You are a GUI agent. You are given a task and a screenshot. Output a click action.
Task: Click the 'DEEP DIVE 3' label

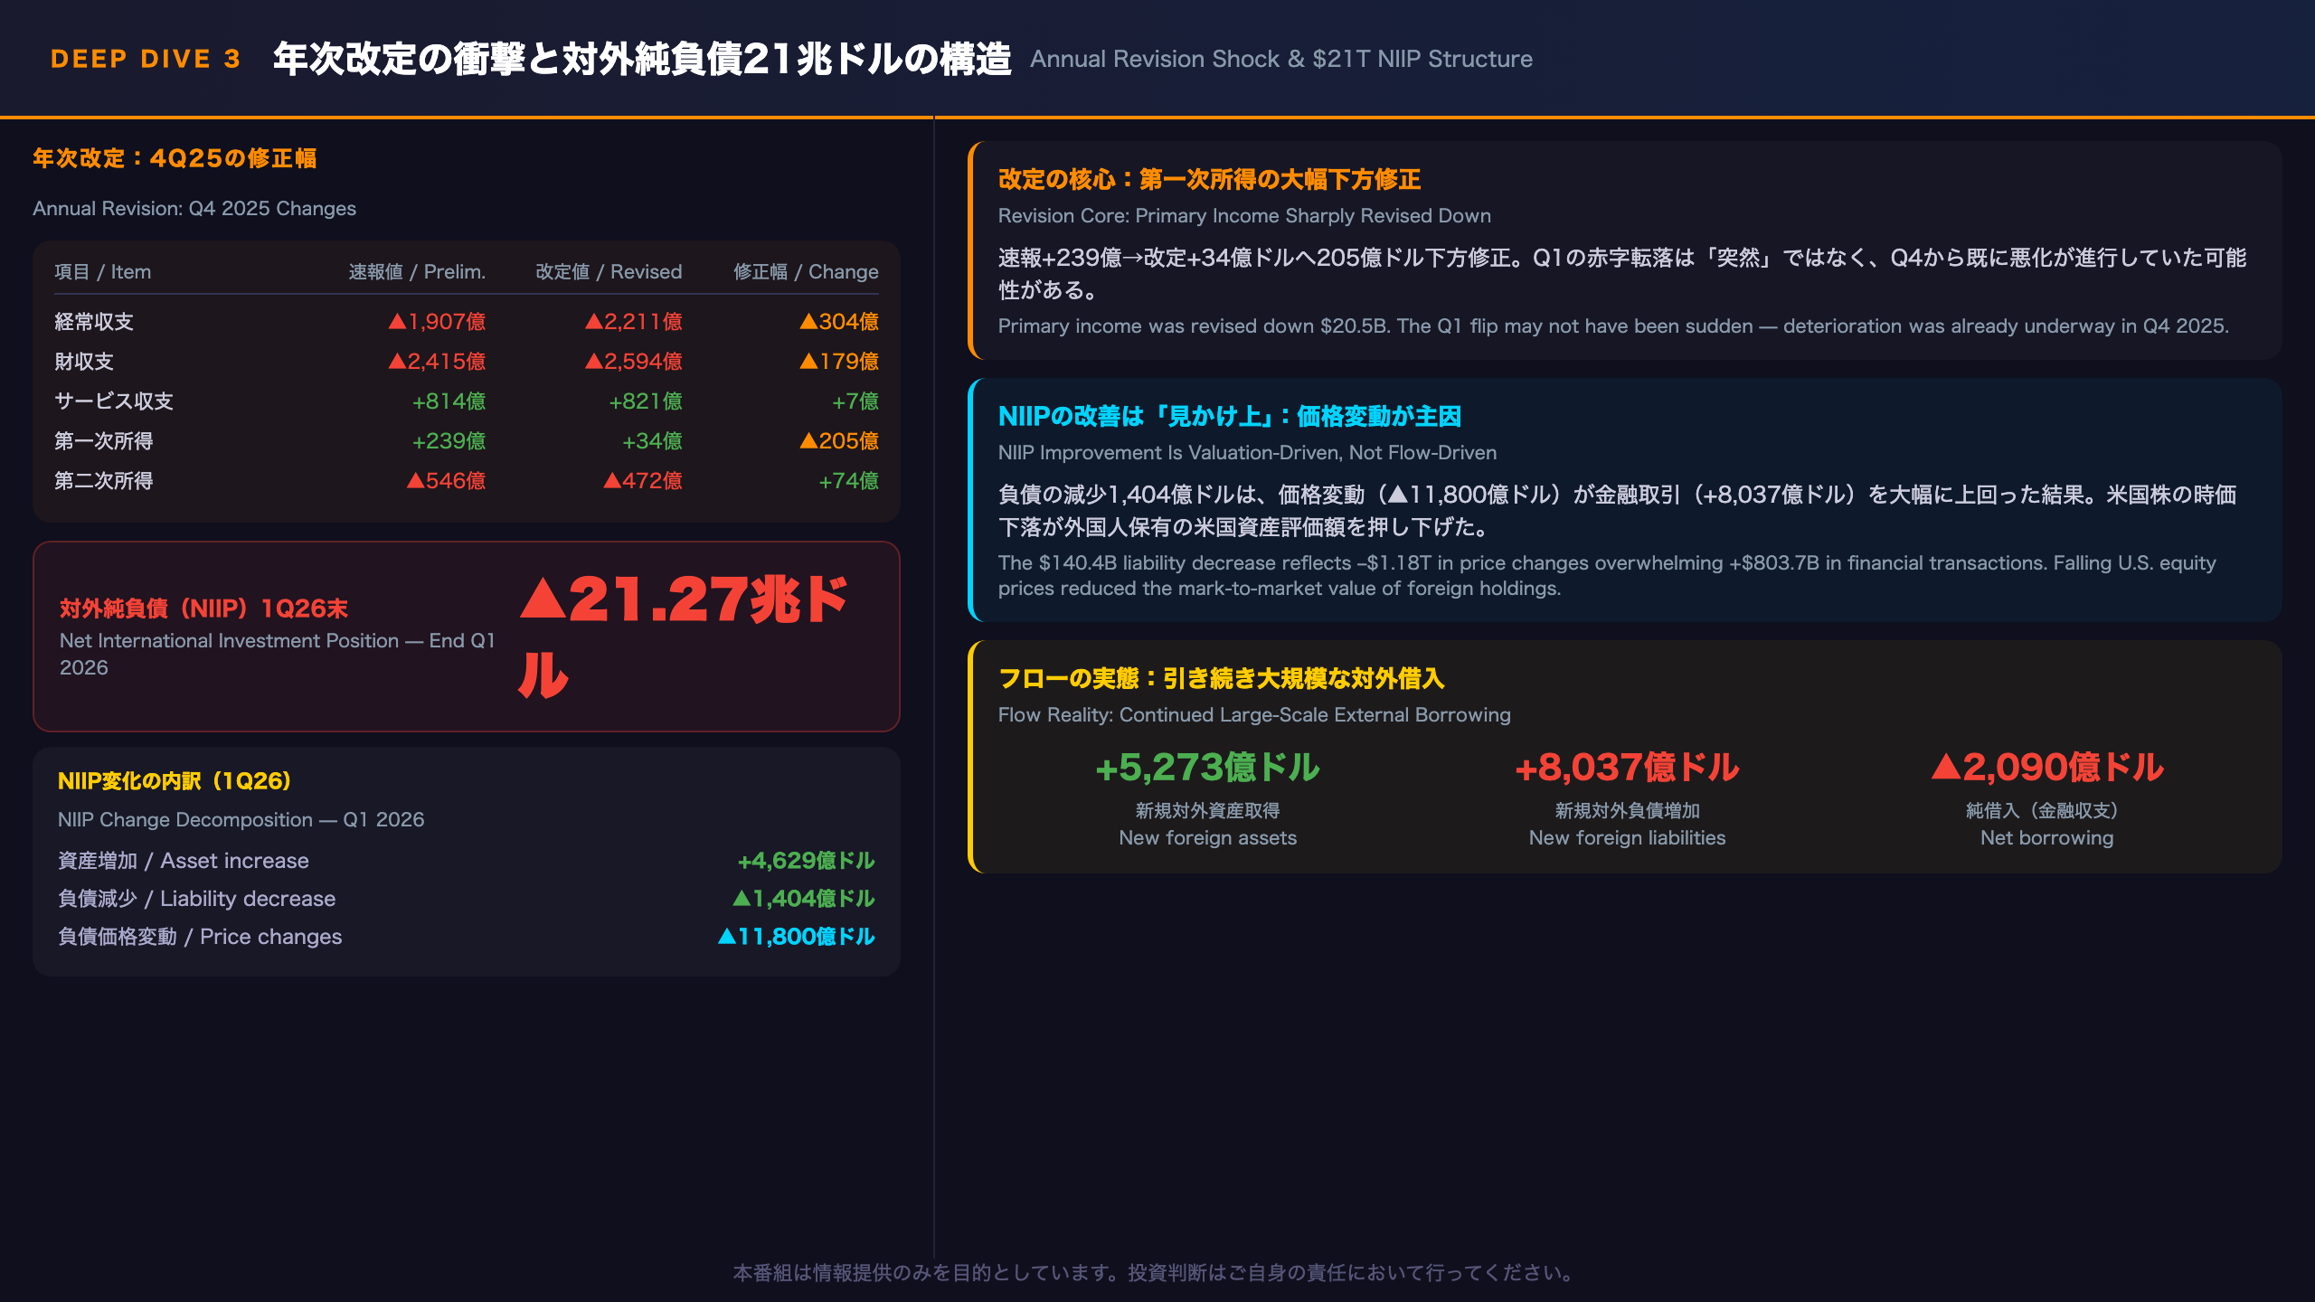point(146,59)
